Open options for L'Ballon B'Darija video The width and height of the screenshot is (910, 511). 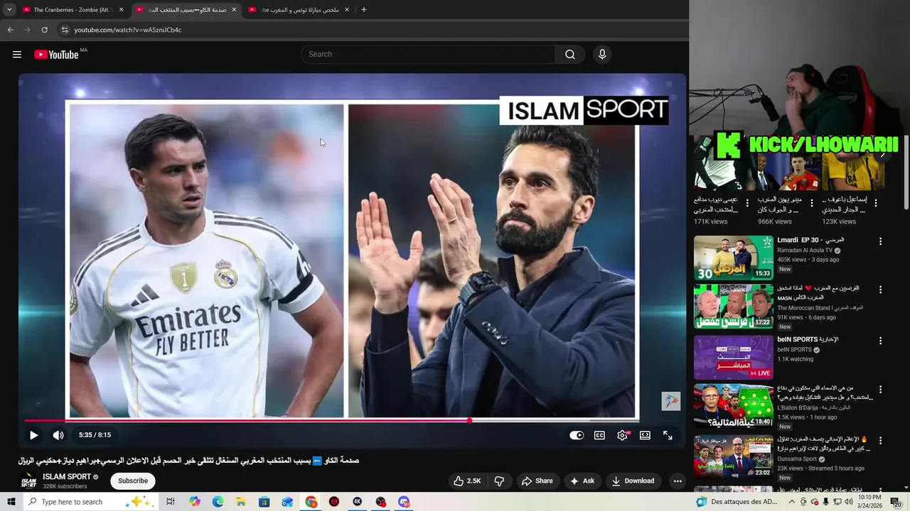pyautogui.click(x=880, y=390)
